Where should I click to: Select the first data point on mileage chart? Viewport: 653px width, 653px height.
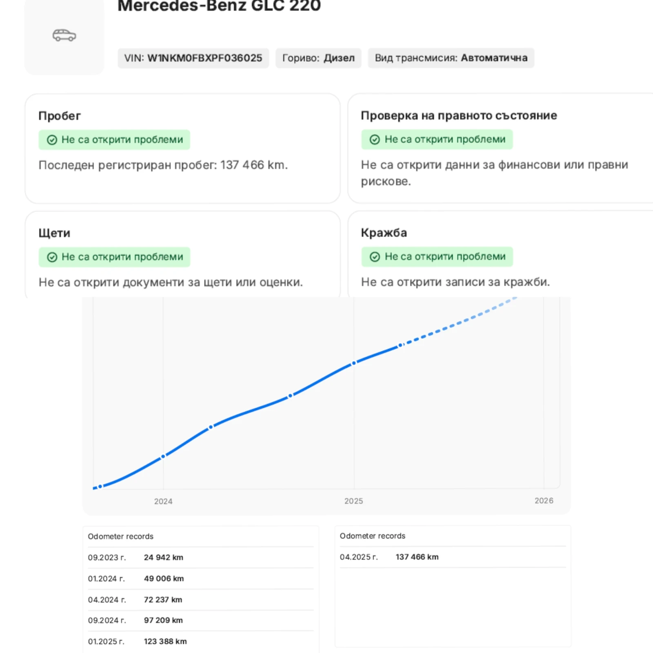(100, 486)
